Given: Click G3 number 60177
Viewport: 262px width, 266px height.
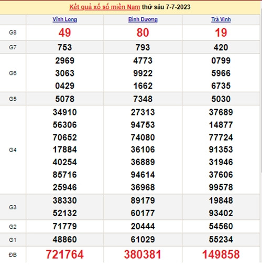Looking at the screenshot, I should pyautogui.click(x=143, y=213).
